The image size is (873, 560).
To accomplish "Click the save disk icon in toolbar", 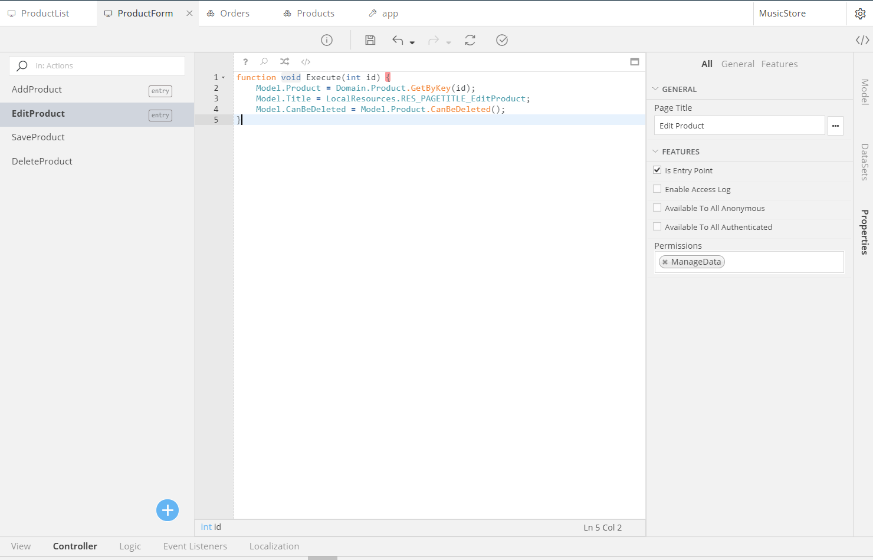I will click(370, 40).
